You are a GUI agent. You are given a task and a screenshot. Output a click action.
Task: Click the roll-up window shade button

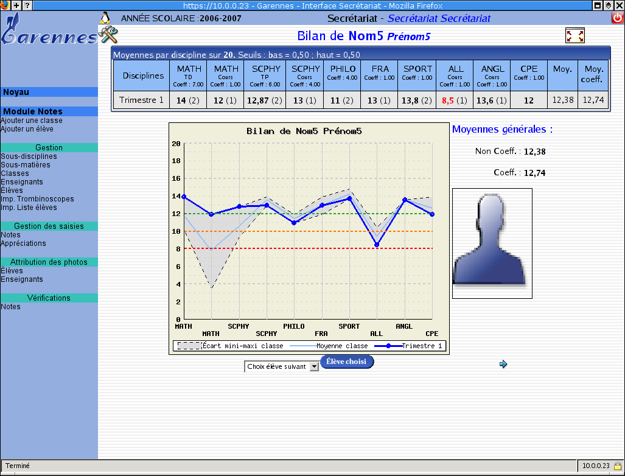coord(609,5)
